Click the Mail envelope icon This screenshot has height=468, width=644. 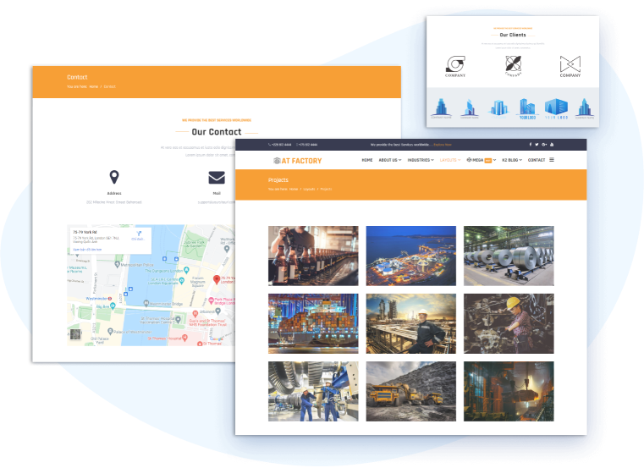(217, 178)
